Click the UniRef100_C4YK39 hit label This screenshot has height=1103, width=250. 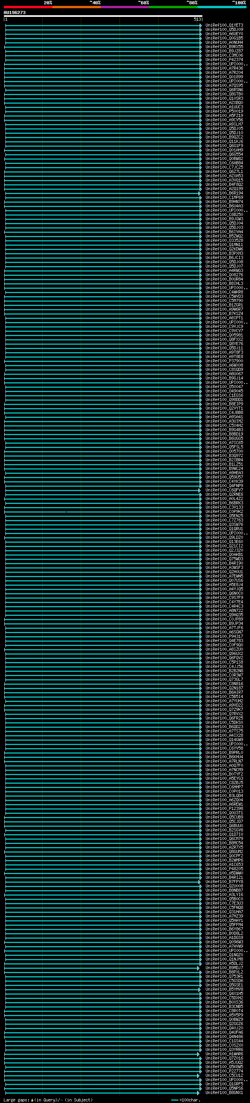[x=224, y=481]
